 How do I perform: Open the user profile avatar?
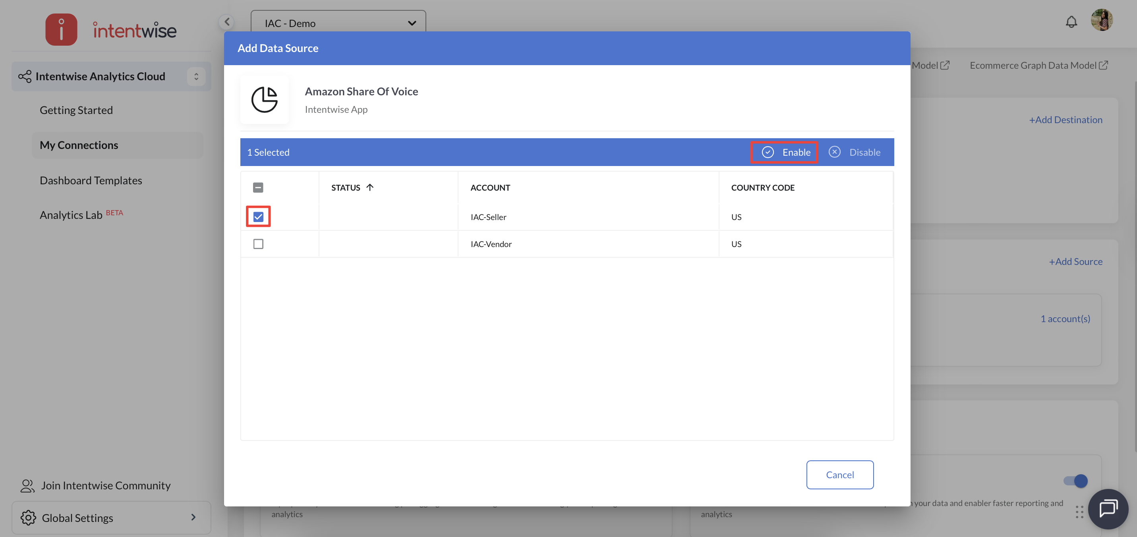pos(1101,20)
